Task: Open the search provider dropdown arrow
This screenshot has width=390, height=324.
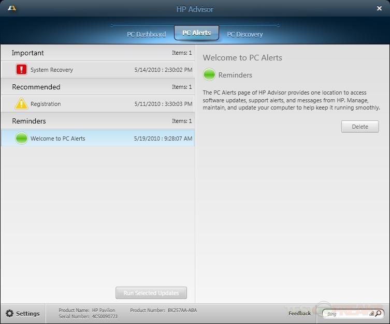Action: tap(371, 313)
